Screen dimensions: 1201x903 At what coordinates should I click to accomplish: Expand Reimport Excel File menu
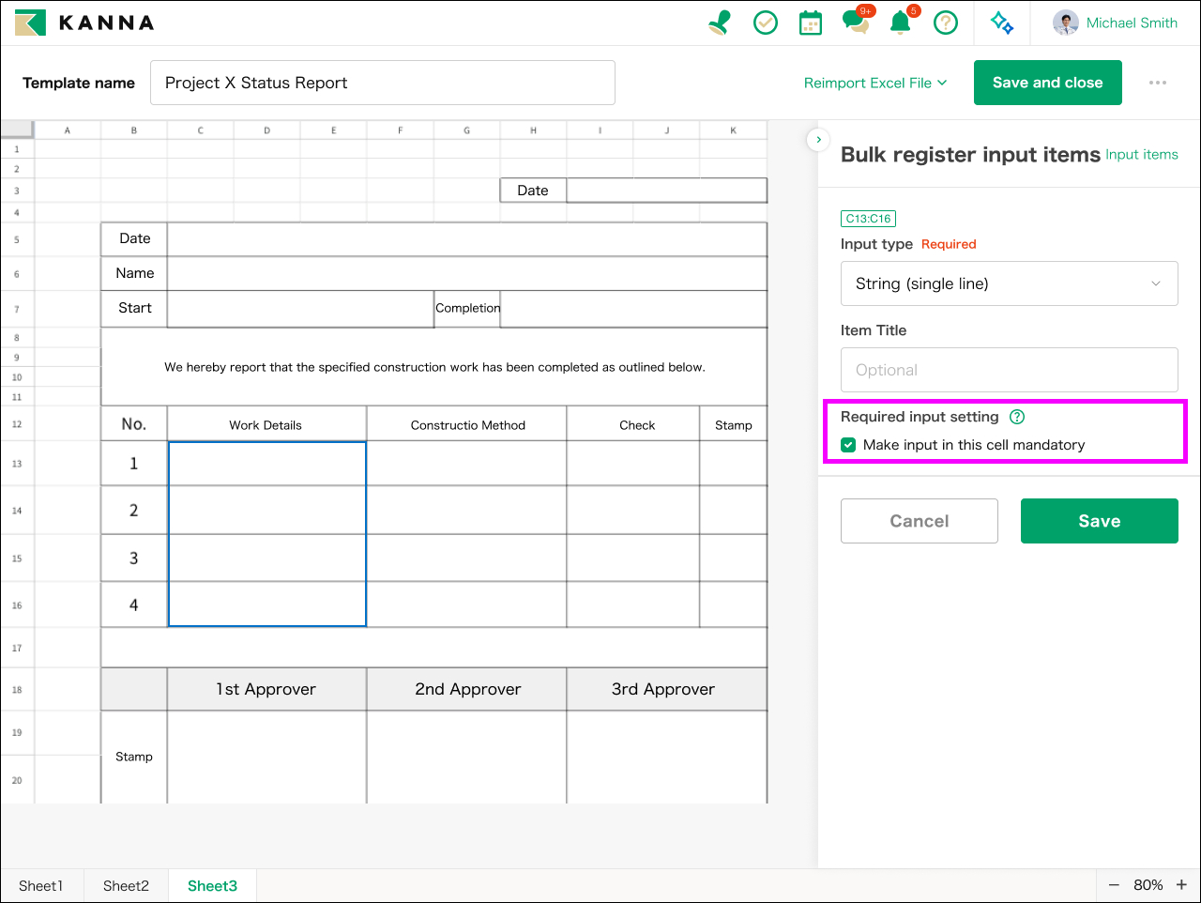click(x=874, y=83)
